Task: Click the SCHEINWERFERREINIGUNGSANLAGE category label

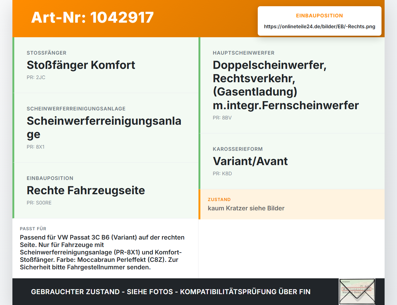Action: pyautogui.click(x=76, y=109)
